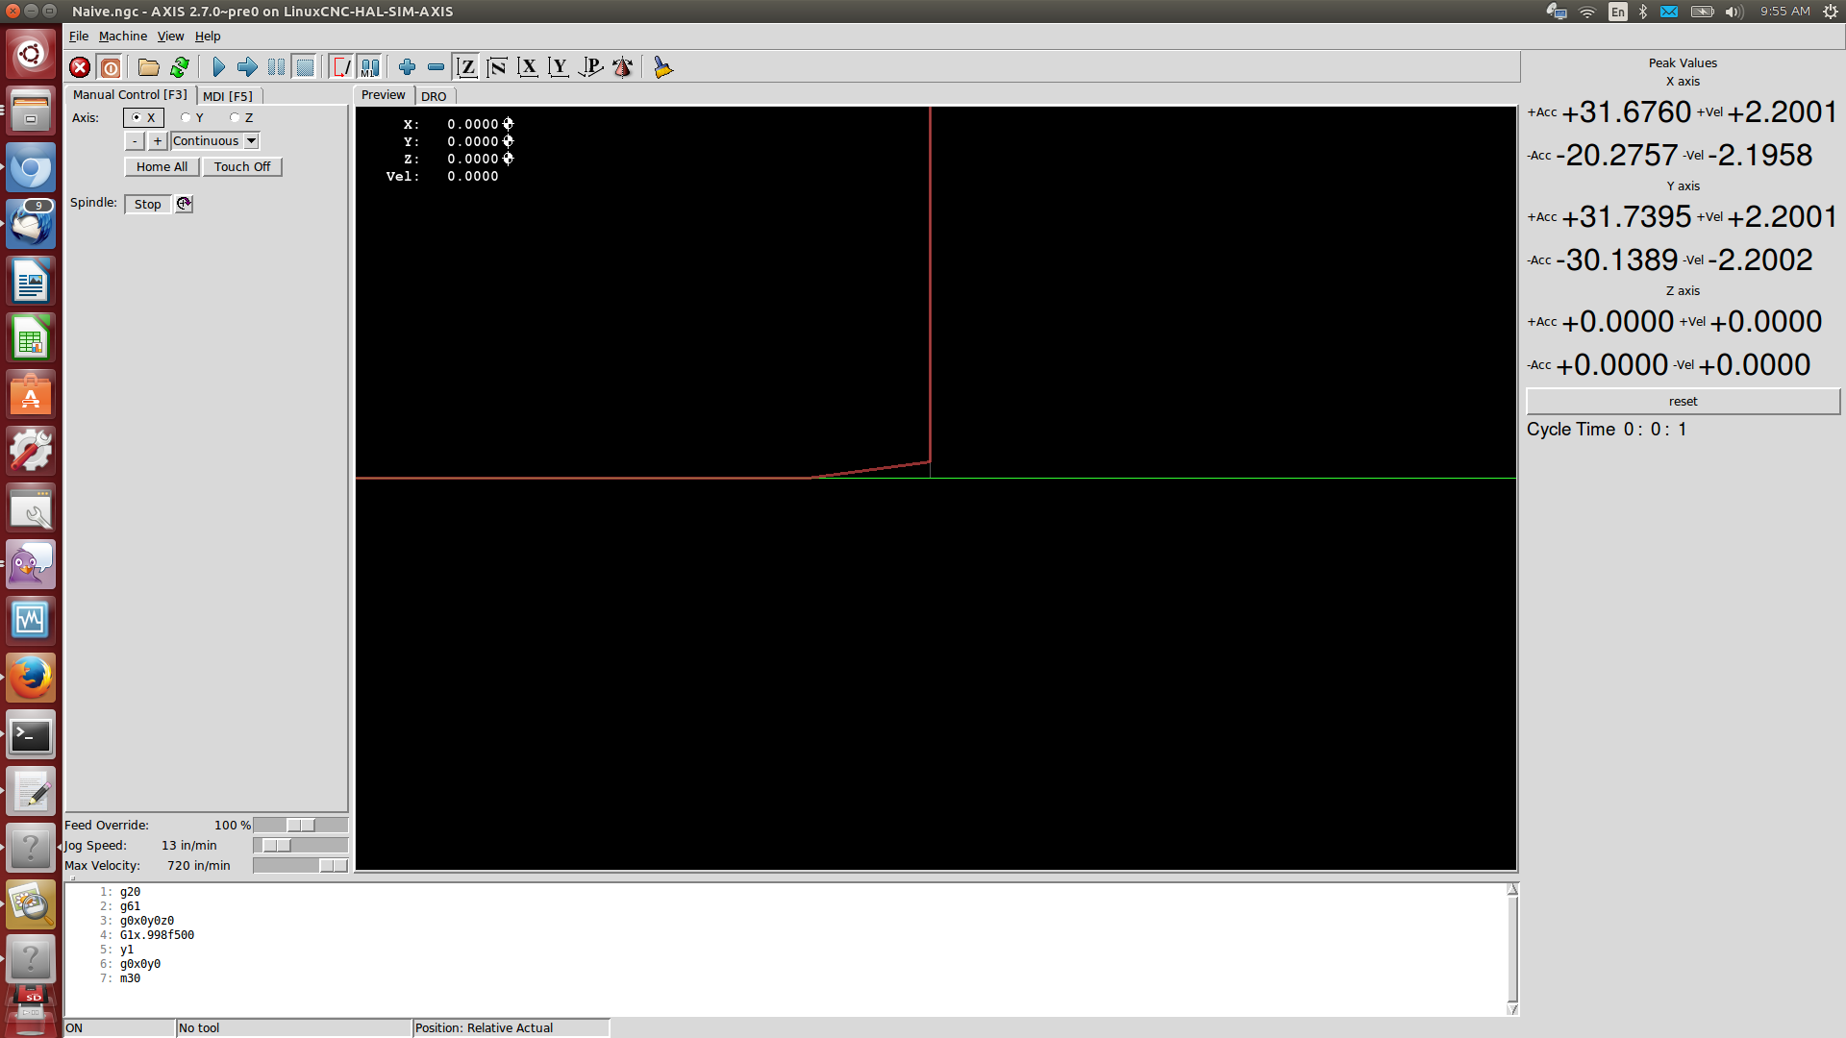Viewport: 1846px width, 1038px height.
Task: Switch to MDI [F5] tab
Action: click(228, 96)
